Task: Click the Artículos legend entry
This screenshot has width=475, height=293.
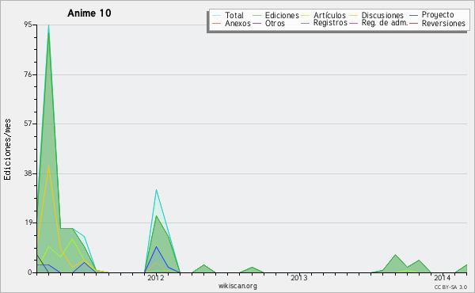Action: 329,15
